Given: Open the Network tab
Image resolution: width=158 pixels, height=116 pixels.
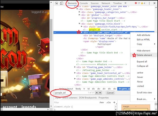Looking at the screenshot, I should tap(106, 3).
